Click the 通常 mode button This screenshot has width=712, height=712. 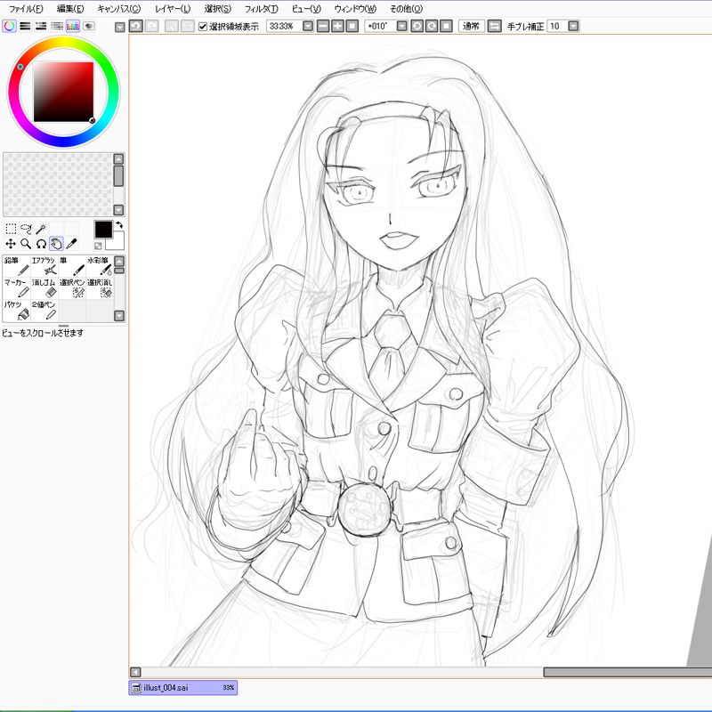472,26
